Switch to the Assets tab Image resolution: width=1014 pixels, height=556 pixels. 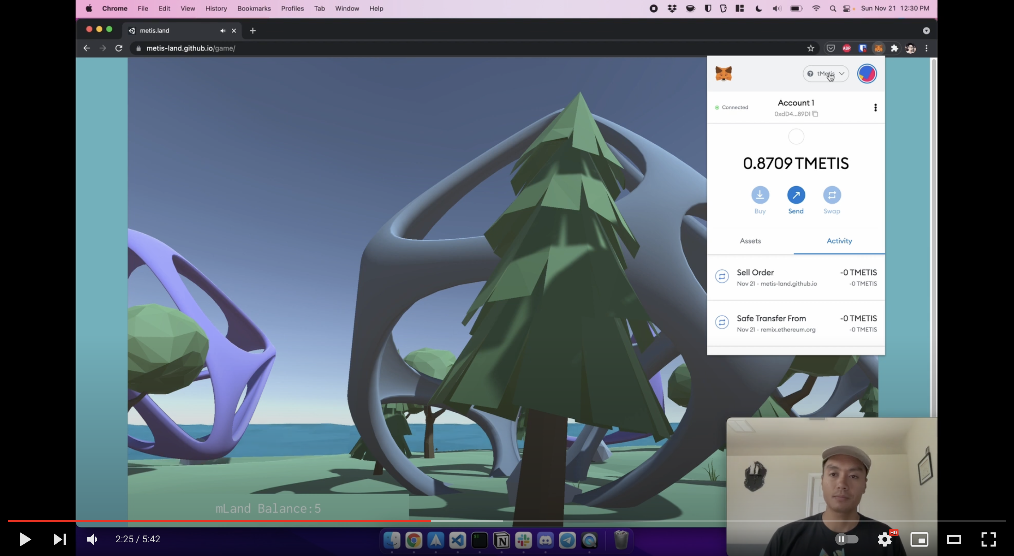click(750, 240)
